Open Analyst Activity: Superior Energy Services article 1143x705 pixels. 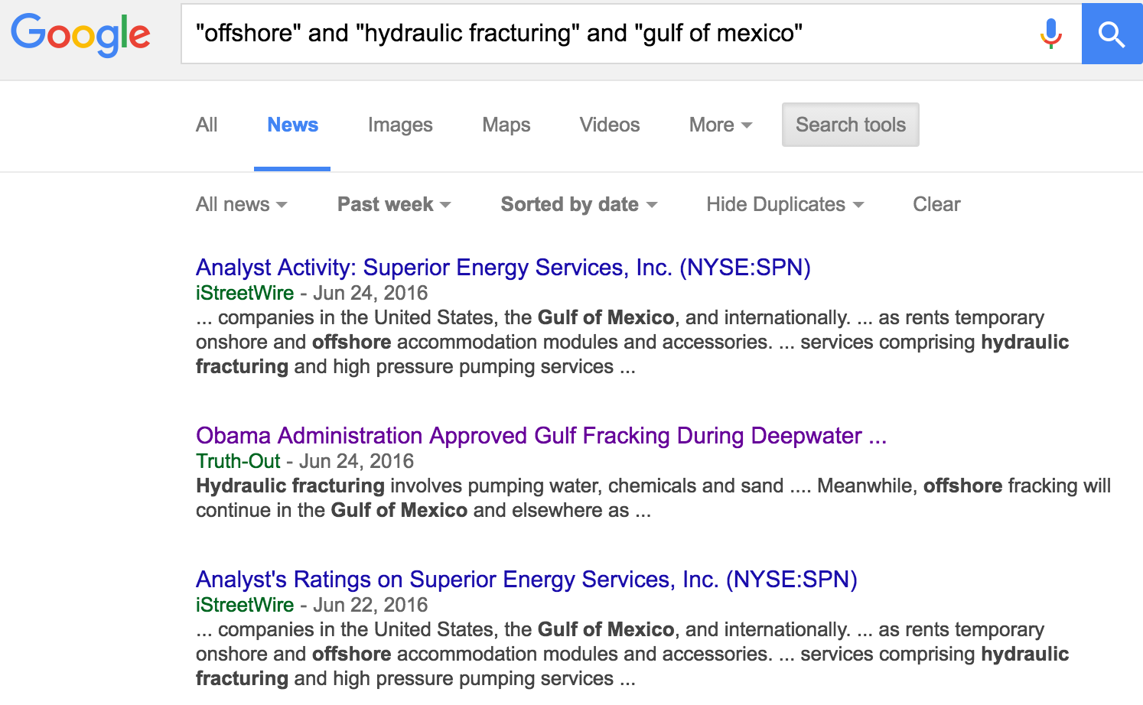503,268
